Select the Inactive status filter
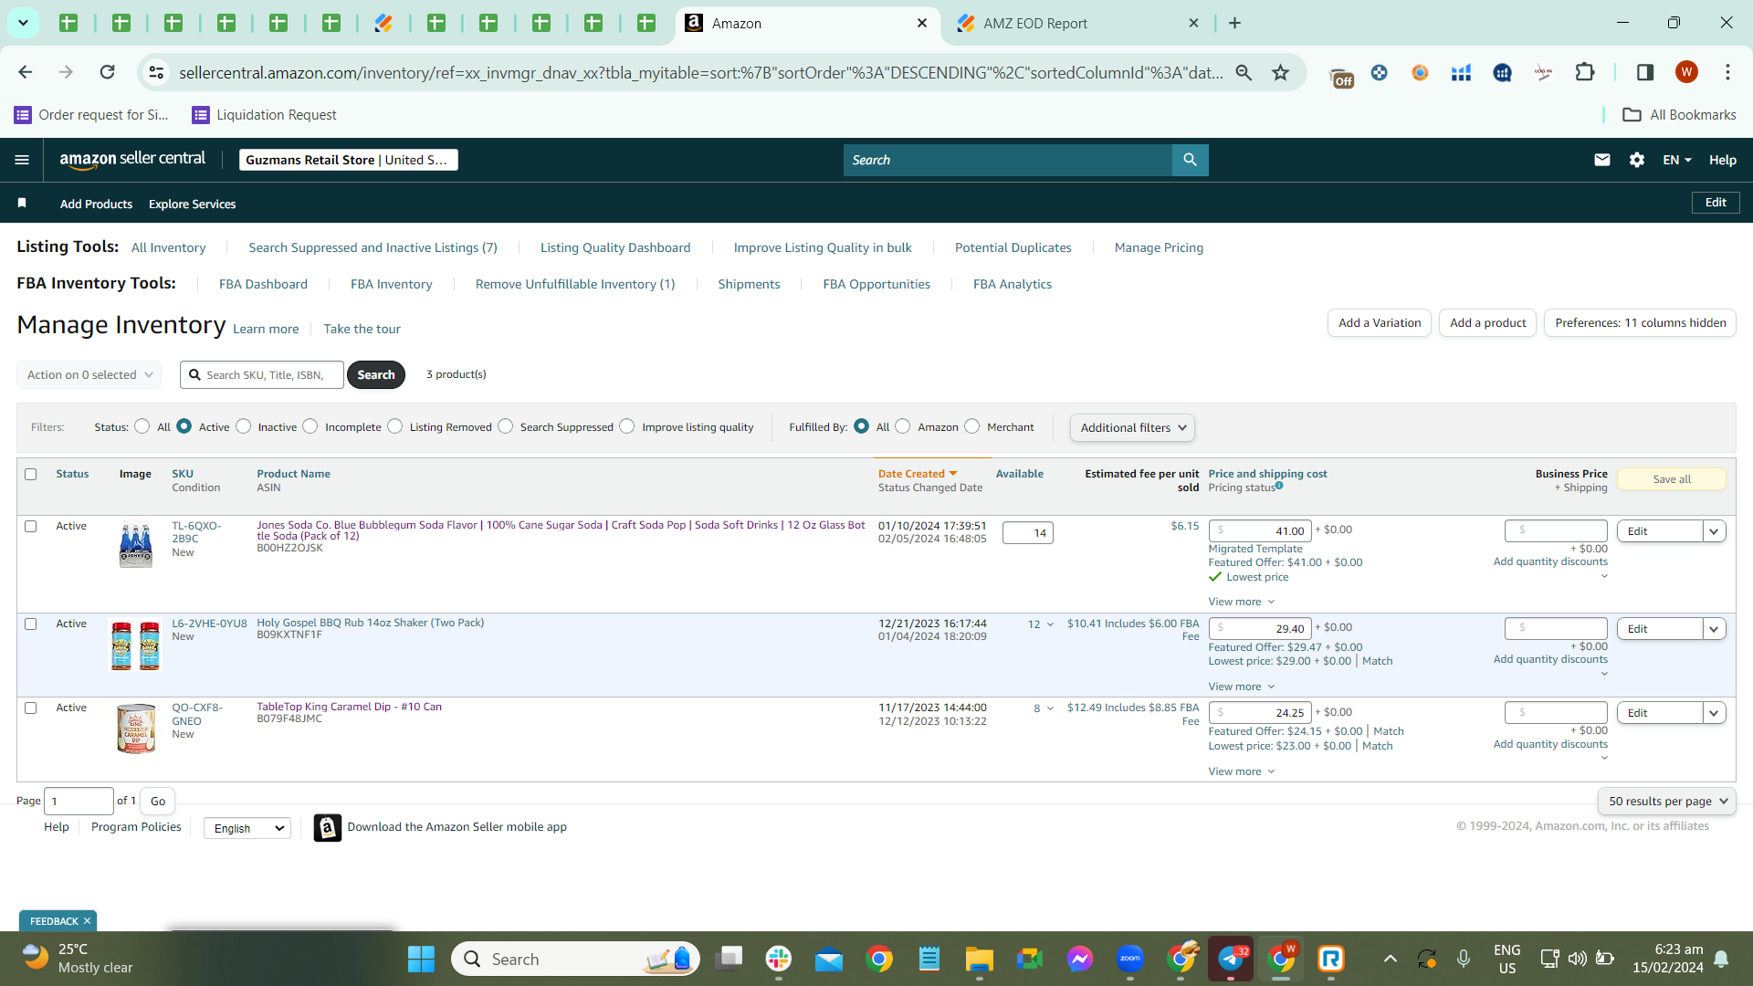Viewport: 1753px width, 986px height. [x=243, y=426]
